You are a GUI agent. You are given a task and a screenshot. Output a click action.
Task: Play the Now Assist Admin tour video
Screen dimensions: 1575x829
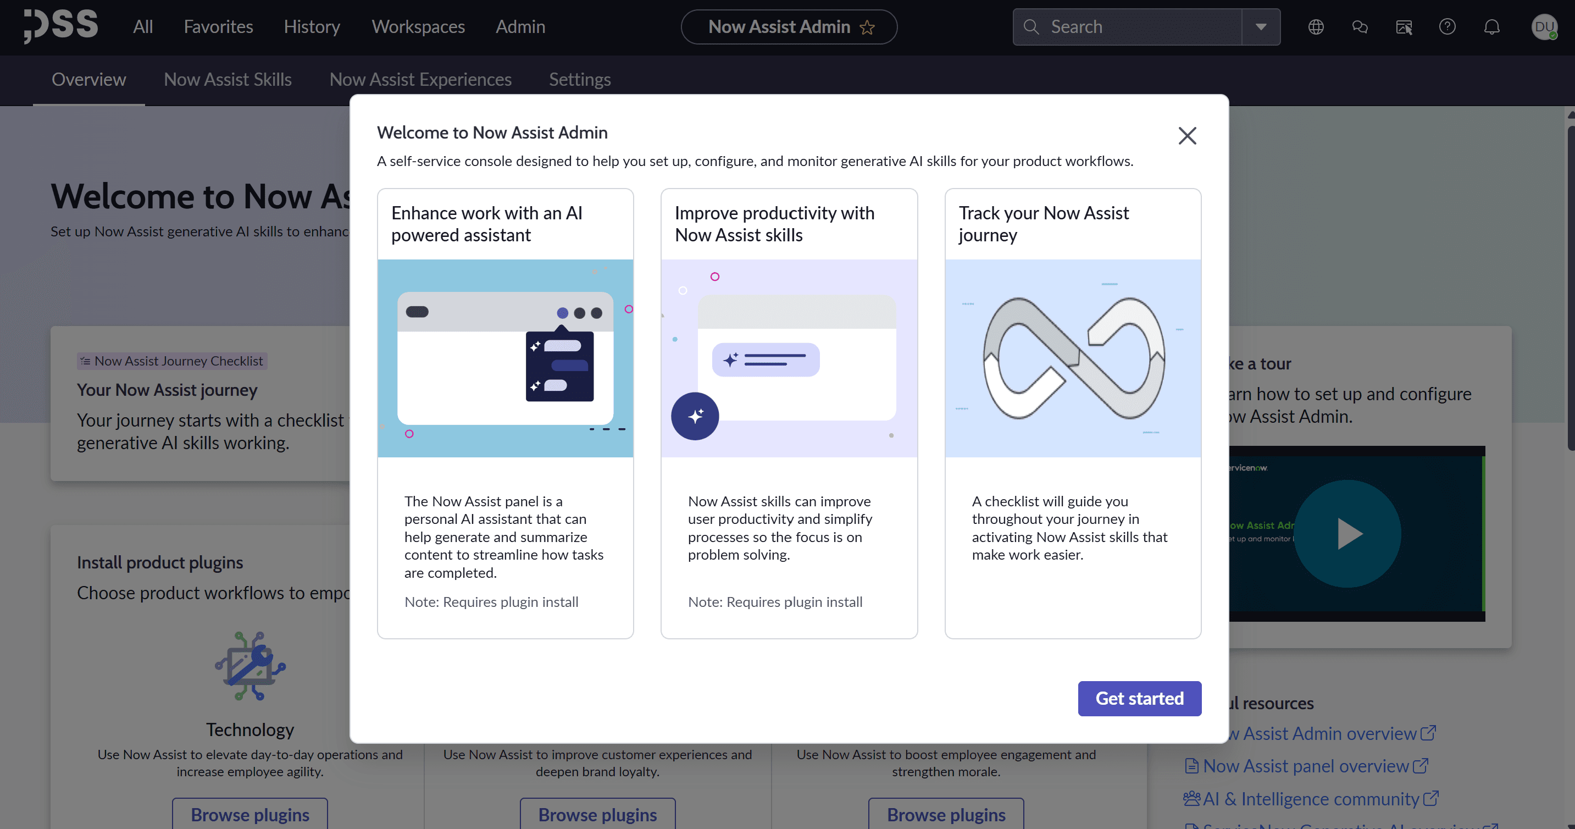[x=1347, y=533]
